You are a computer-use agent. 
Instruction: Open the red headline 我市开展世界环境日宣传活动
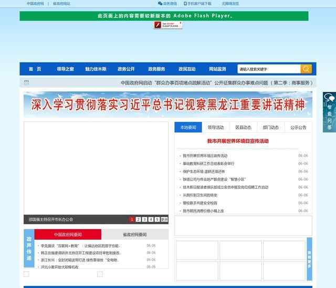(238, 141)
